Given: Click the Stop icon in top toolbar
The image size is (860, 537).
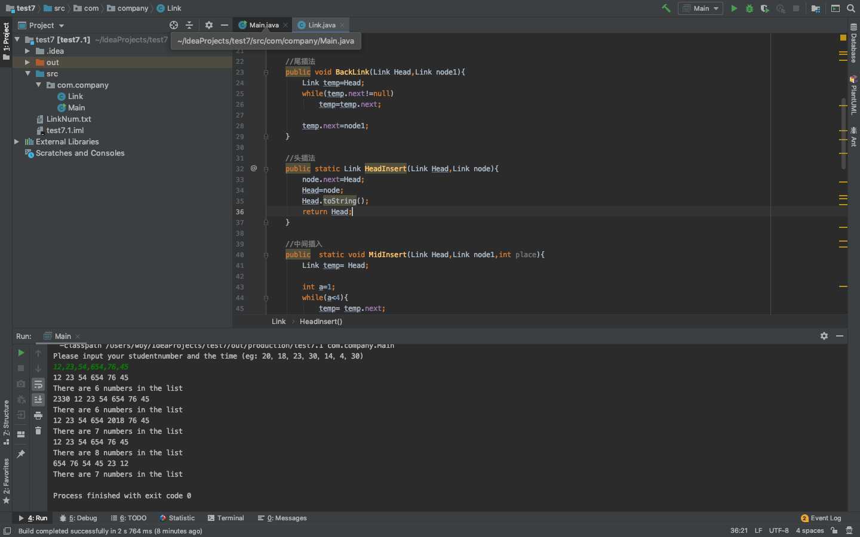Looking at the screenshot, I should (796, 8).
